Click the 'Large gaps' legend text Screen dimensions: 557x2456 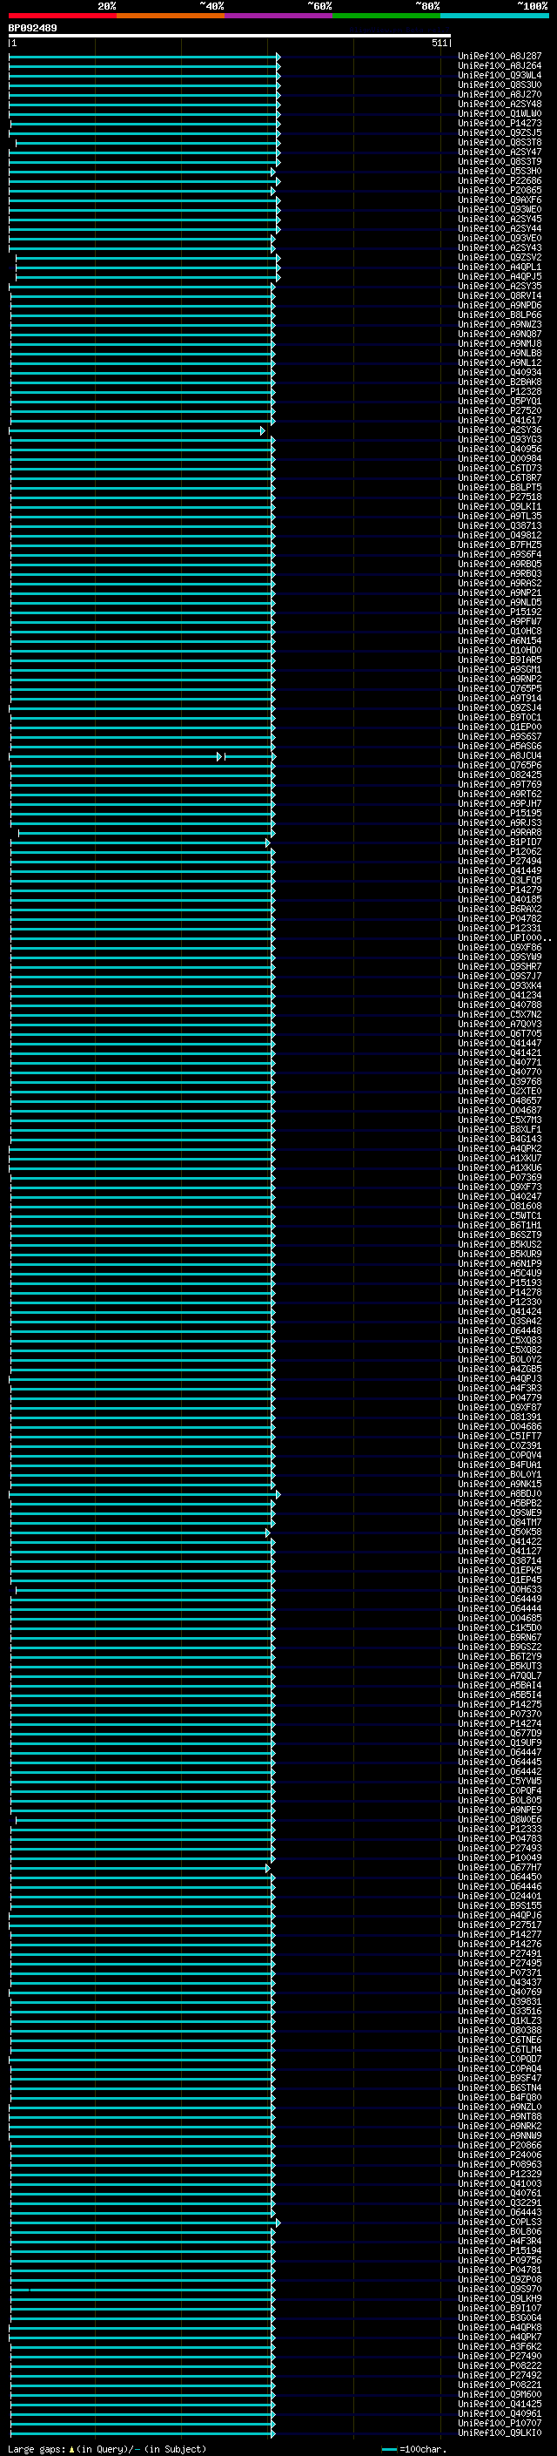tap(37, 2448)
